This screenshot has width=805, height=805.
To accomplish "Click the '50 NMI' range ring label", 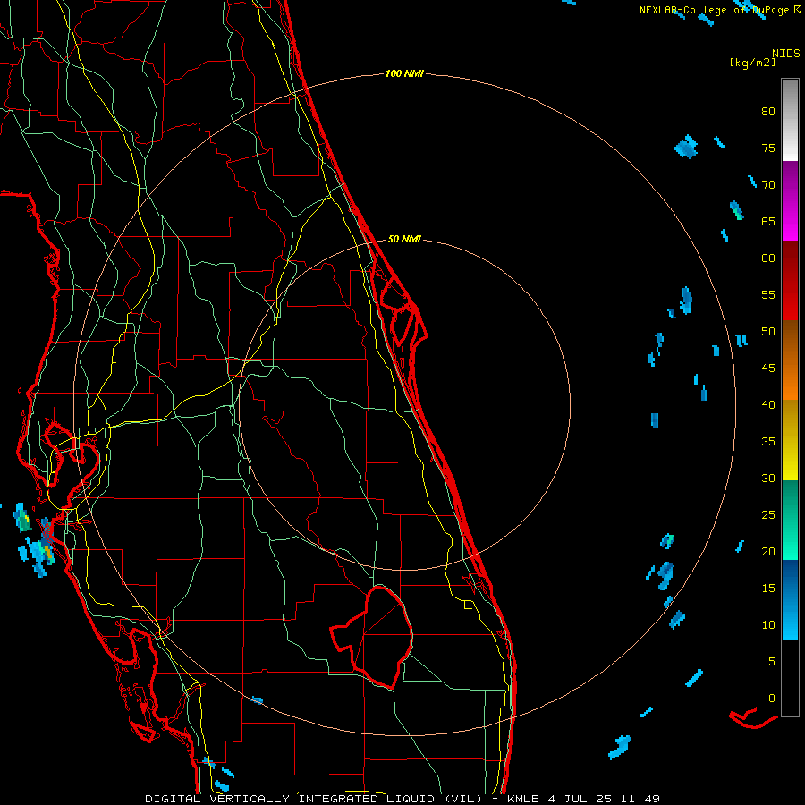I will pos(404,239).
